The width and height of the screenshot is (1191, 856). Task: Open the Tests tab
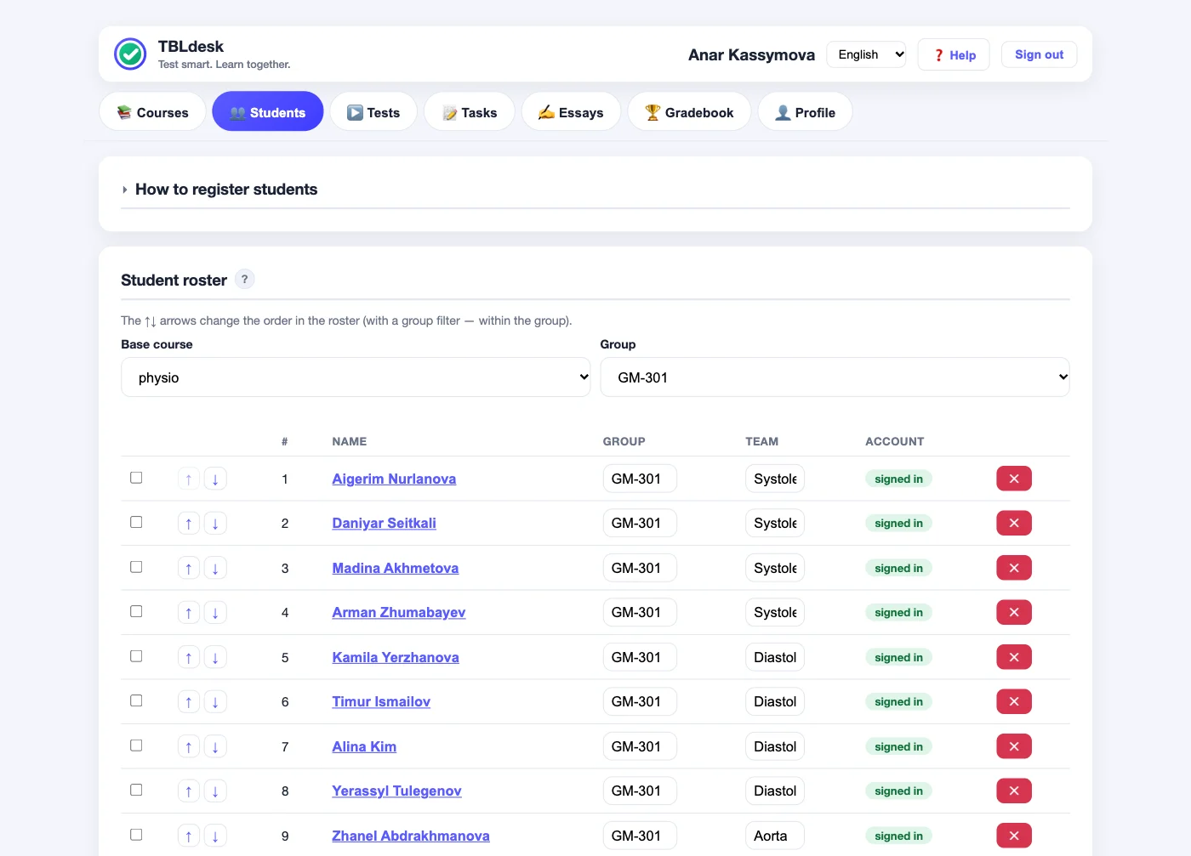(373, 112)
